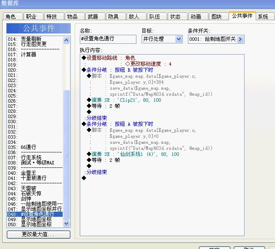This screenshot has width=275, height=249.
Task: Select the 状态 tab
Action: point(178,16)
